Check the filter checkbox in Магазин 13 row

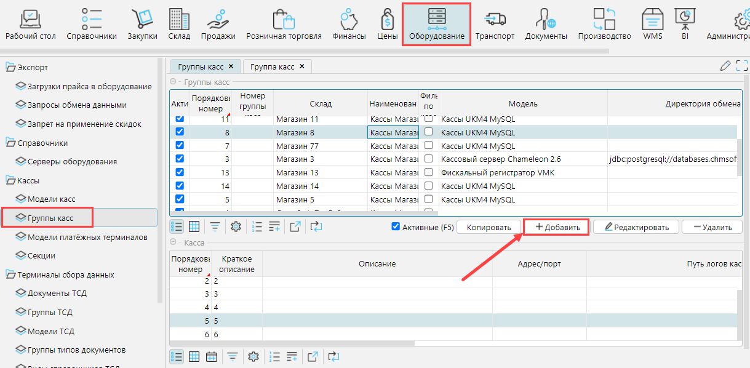pyautogui.click(x=428, y=172)
